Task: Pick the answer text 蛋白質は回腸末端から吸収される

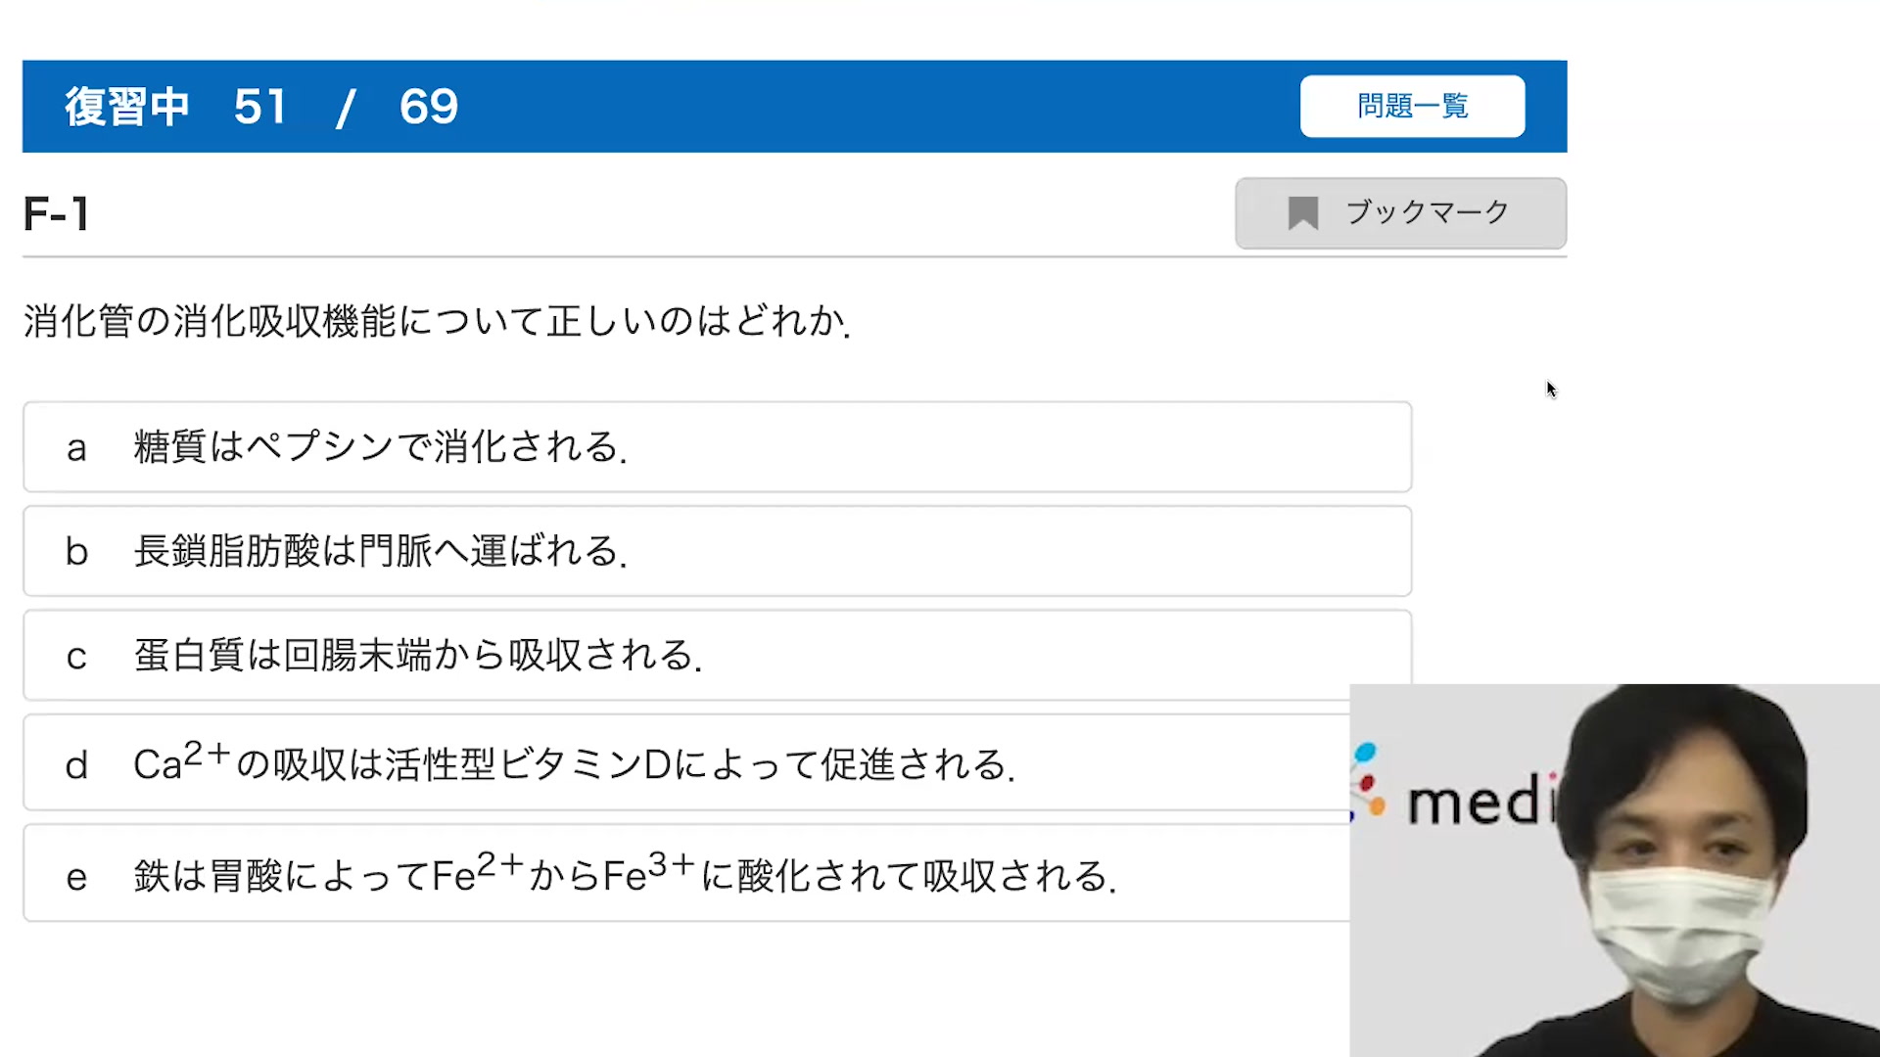Action: (417, 656)
